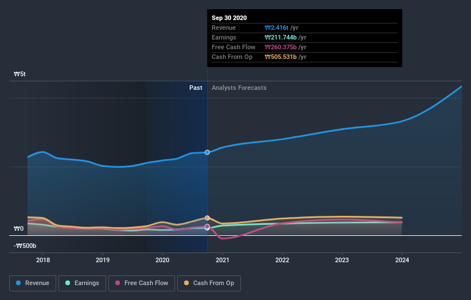Screen dimensions: 471x300
Task: Click the ₩0 y-axis label
Action: (x=18, y=228)
